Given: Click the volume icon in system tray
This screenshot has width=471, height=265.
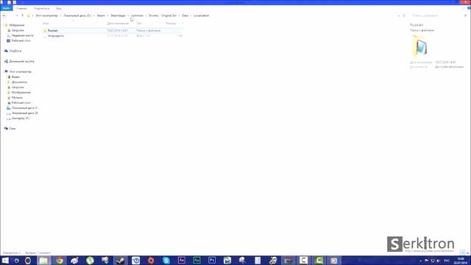Looking at the screenshot, I should tap(439, 261).
